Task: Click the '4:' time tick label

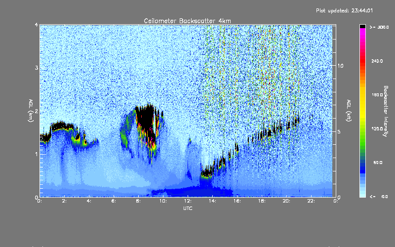Action: point(89,201)
